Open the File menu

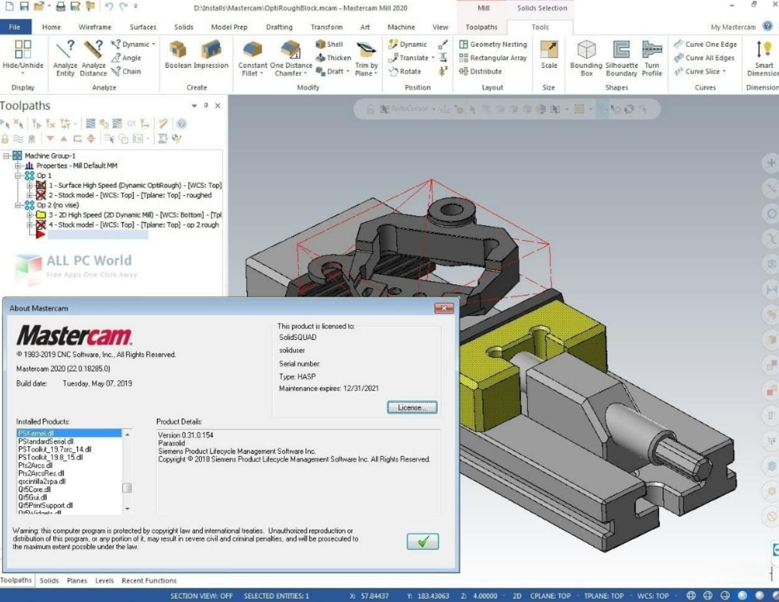[x=15, y=27]
